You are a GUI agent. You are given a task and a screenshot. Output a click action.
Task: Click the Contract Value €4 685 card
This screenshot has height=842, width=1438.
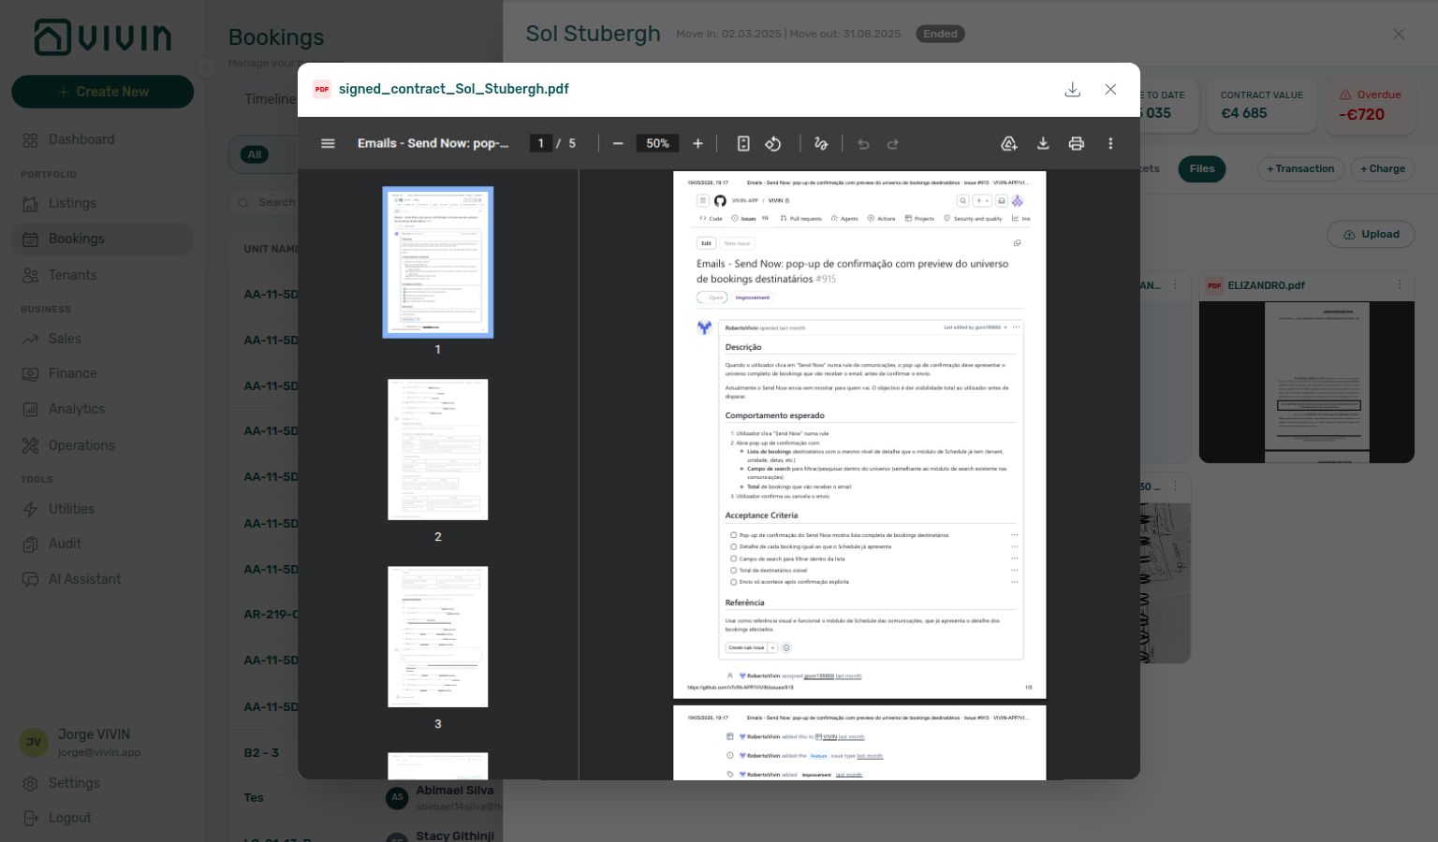click(1262, 106)
